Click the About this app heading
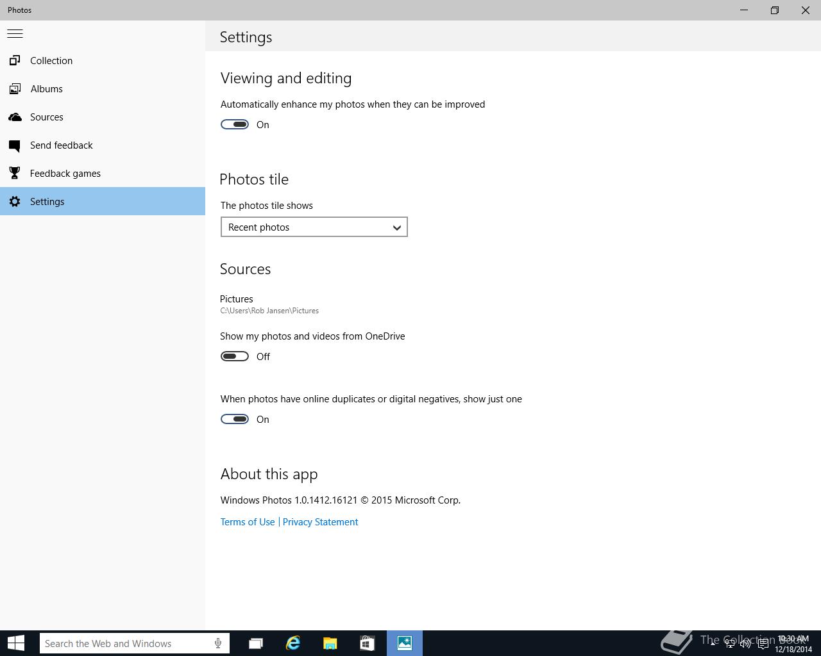 (269, 474)
